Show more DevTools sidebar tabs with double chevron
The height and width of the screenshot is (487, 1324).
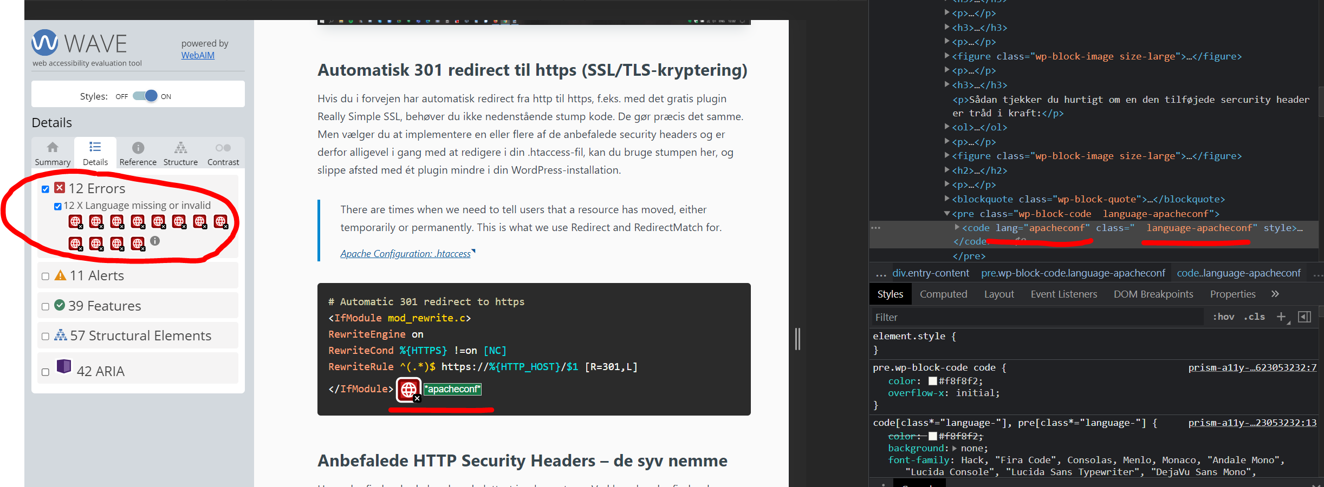(1275, 294)
